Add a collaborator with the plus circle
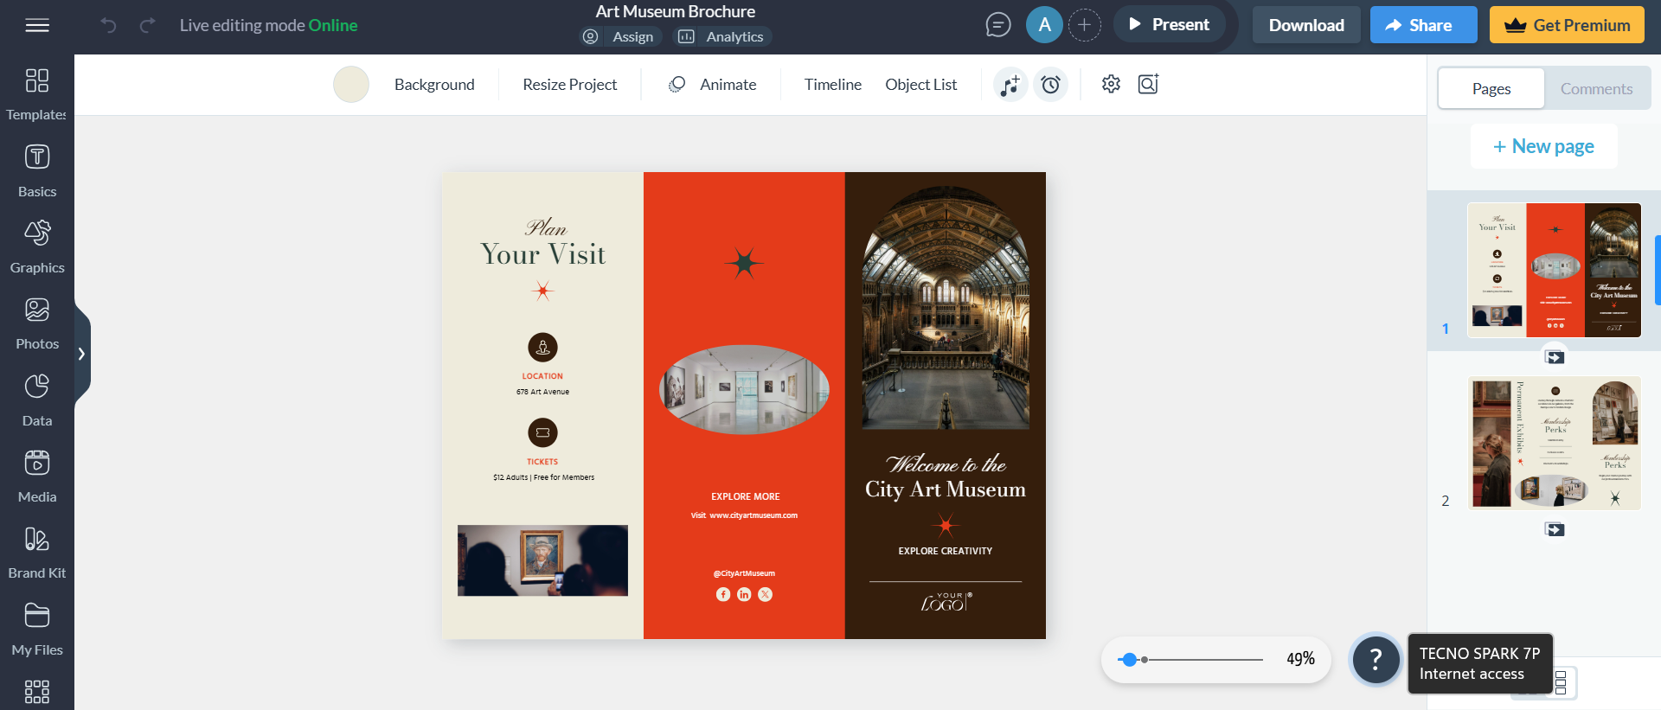This screenshot has width=1661, height=710. tap(1084, 25)
